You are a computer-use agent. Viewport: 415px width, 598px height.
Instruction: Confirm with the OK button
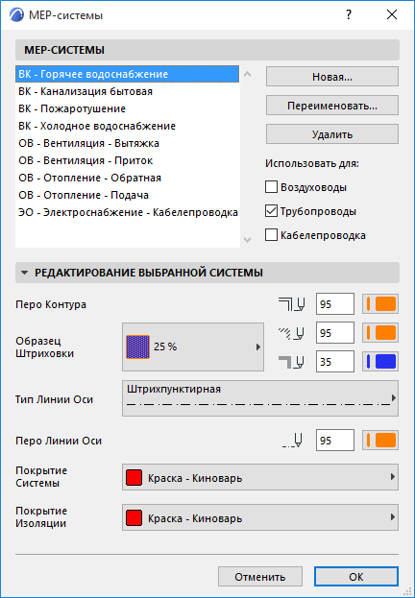(x=356, y=576)
